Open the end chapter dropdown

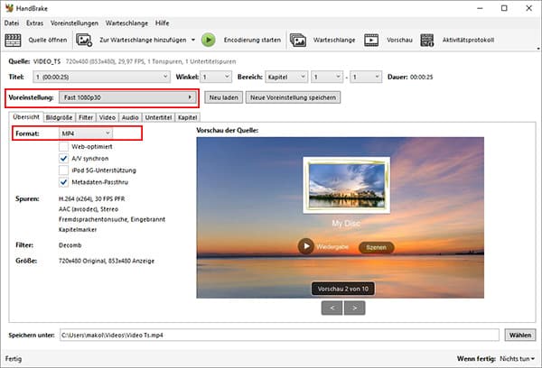point(366,77)
